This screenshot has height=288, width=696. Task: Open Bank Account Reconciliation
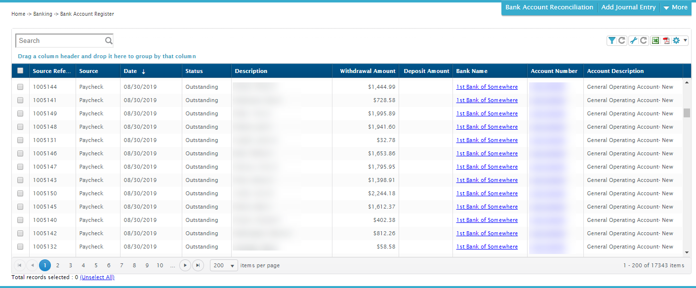pos(549,7)
